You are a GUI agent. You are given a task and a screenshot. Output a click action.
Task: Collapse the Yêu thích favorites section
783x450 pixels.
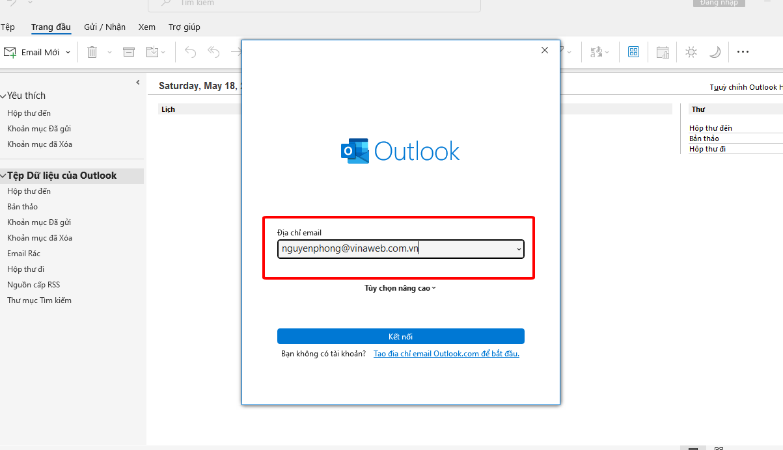[x=3, y=96]
